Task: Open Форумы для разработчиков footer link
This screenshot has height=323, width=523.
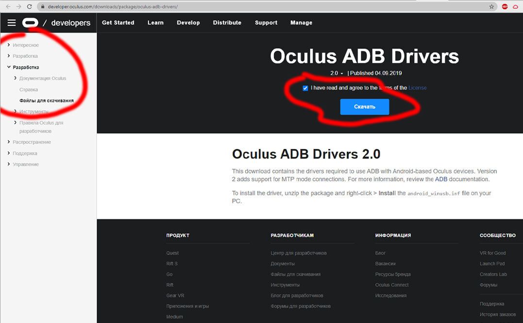Action: point(301,306)
